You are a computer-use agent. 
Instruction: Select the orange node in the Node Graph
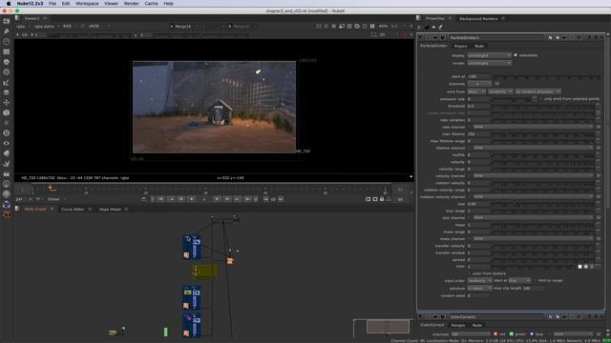pos(230,261)
